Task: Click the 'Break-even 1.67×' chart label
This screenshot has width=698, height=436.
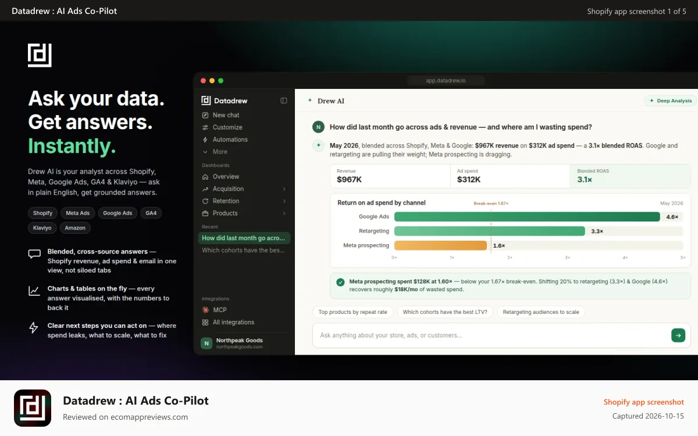Action: [x=491, y=203]
